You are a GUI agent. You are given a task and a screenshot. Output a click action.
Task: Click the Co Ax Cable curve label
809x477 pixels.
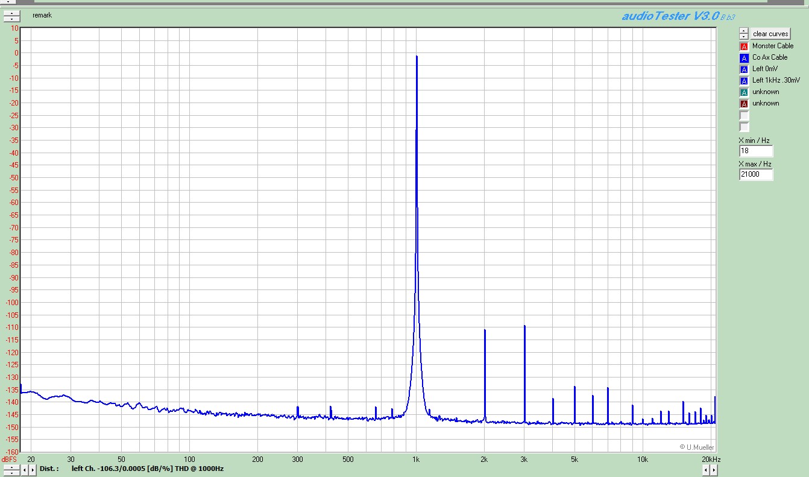coord(770,57)
